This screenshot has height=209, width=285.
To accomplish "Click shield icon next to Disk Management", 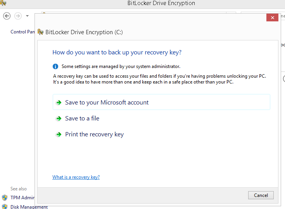I will (5, 207).
